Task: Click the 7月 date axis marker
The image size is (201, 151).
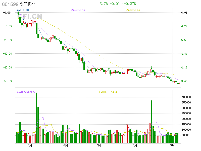Action: (99, 145)
